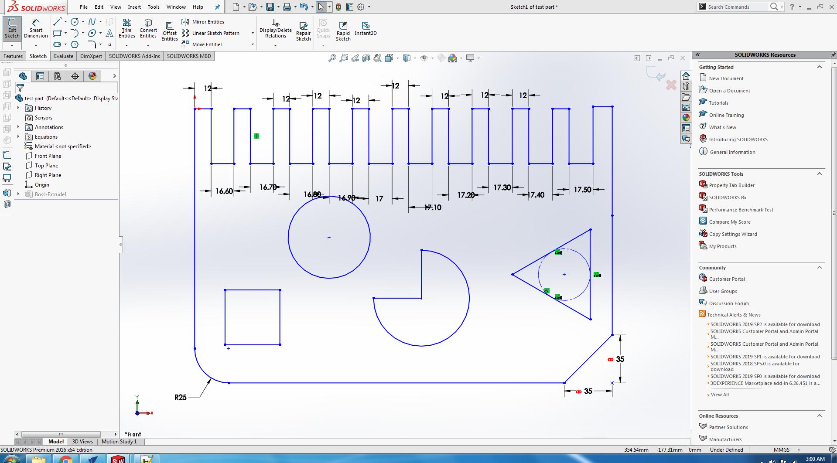The width and height of the screenshot is (837, 463).
Task: Click the View All news link
Action: pyautogui.click(x=720, y=395)
